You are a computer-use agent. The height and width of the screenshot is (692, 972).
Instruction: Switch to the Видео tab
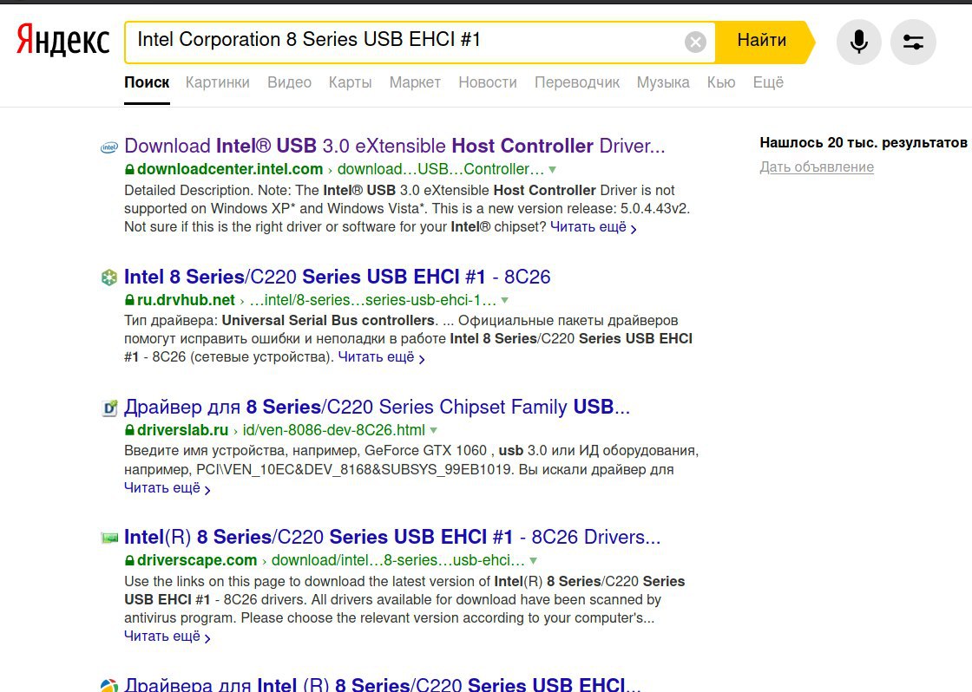coord(290,82)
